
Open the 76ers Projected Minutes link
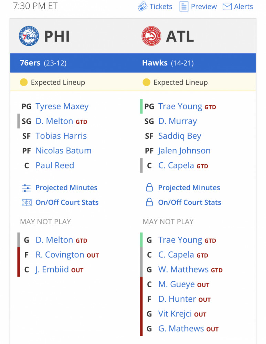66,188
